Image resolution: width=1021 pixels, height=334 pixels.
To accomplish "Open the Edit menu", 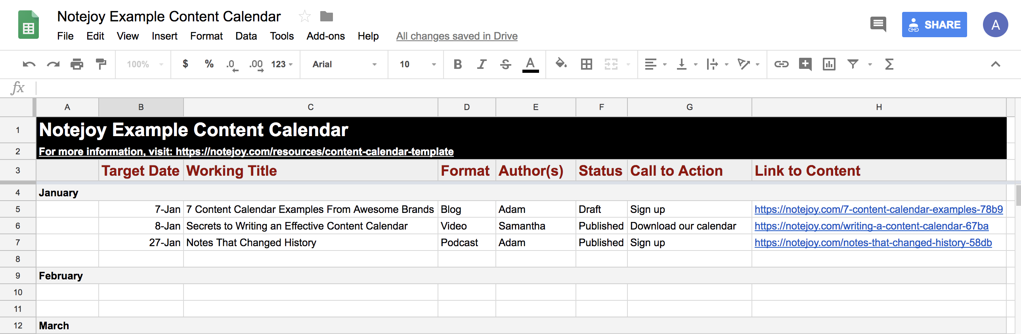I will 95,36.
